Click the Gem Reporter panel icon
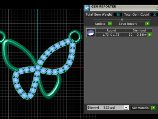 [x=87, y=8]
